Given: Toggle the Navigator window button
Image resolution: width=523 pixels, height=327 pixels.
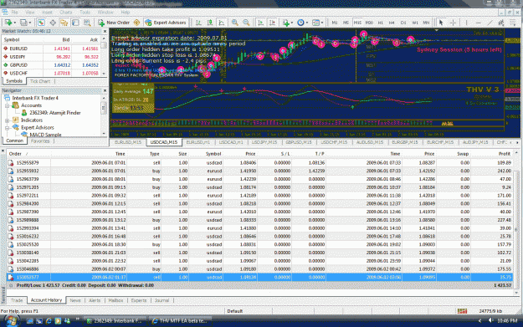Looking at the screenshot, I should [x=64, y=23].
